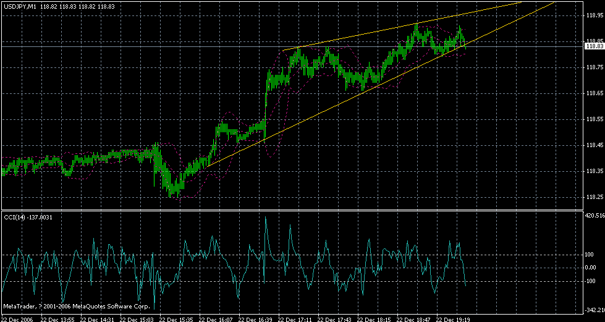Click the 22 Dec 17:43 time label
The height and width of the screenshot is (322, 605).
pyautogui.click(x=336, y=320)
